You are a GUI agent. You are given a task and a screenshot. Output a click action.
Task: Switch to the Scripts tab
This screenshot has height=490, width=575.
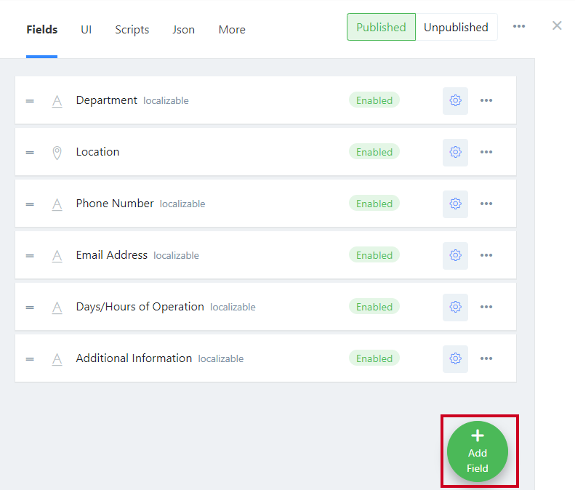(132, 30)
